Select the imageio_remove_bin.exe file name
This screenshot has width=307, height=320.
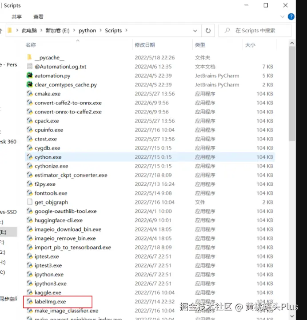coord(65,238)
